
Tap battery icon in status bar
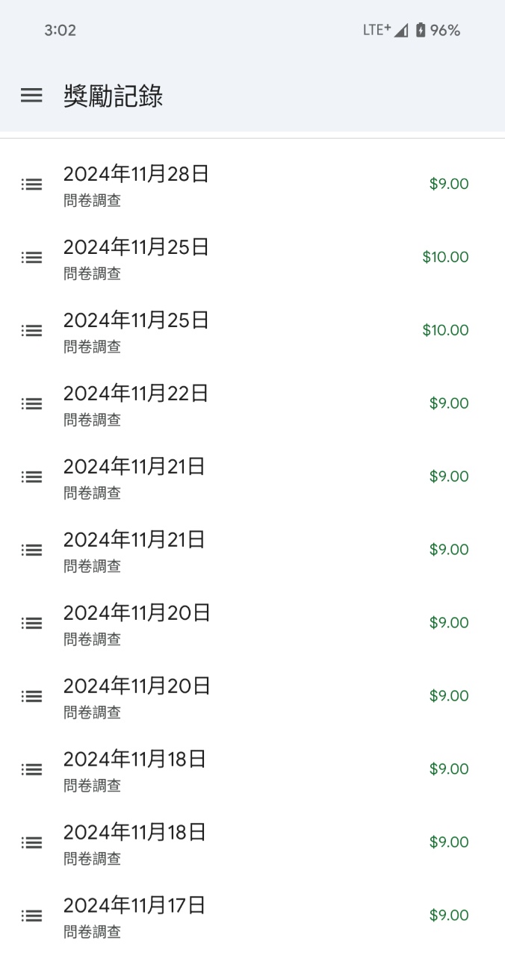tap(421, 31)
